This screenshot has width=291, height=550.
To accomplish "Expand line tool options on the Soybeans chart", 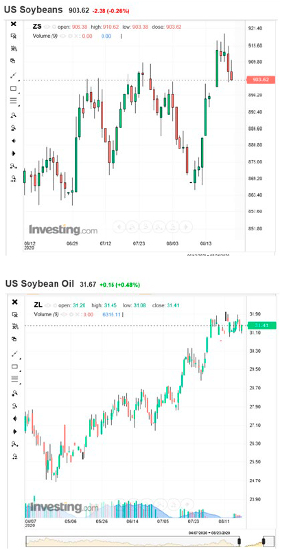I will [19, 79].
